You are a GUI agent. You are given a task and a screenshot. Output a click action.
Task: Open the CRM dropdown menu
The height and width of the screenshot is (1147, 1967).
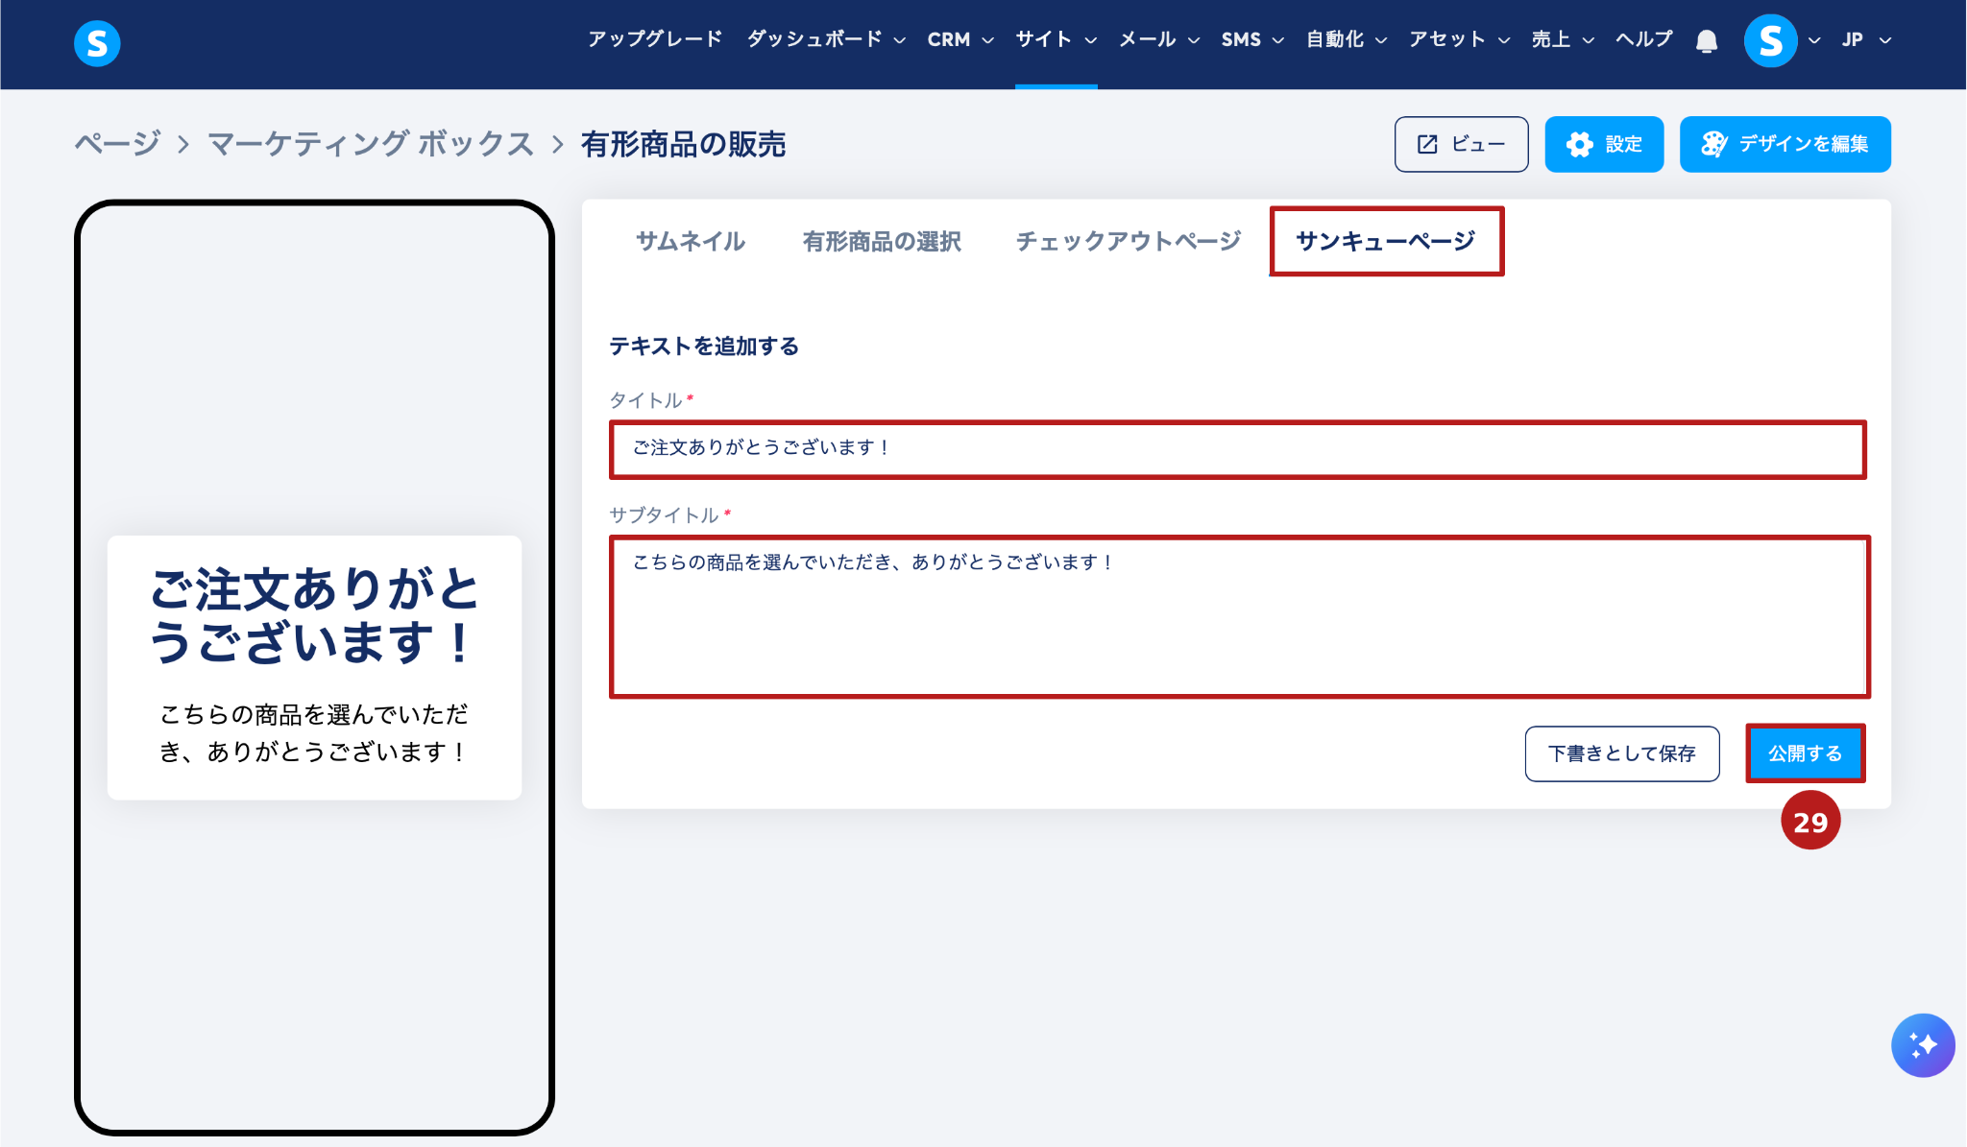pos(959,40)
